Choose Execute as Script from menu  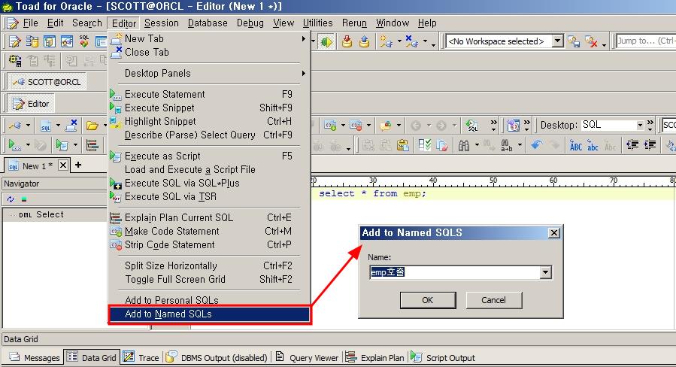click(x=162, y=156)
